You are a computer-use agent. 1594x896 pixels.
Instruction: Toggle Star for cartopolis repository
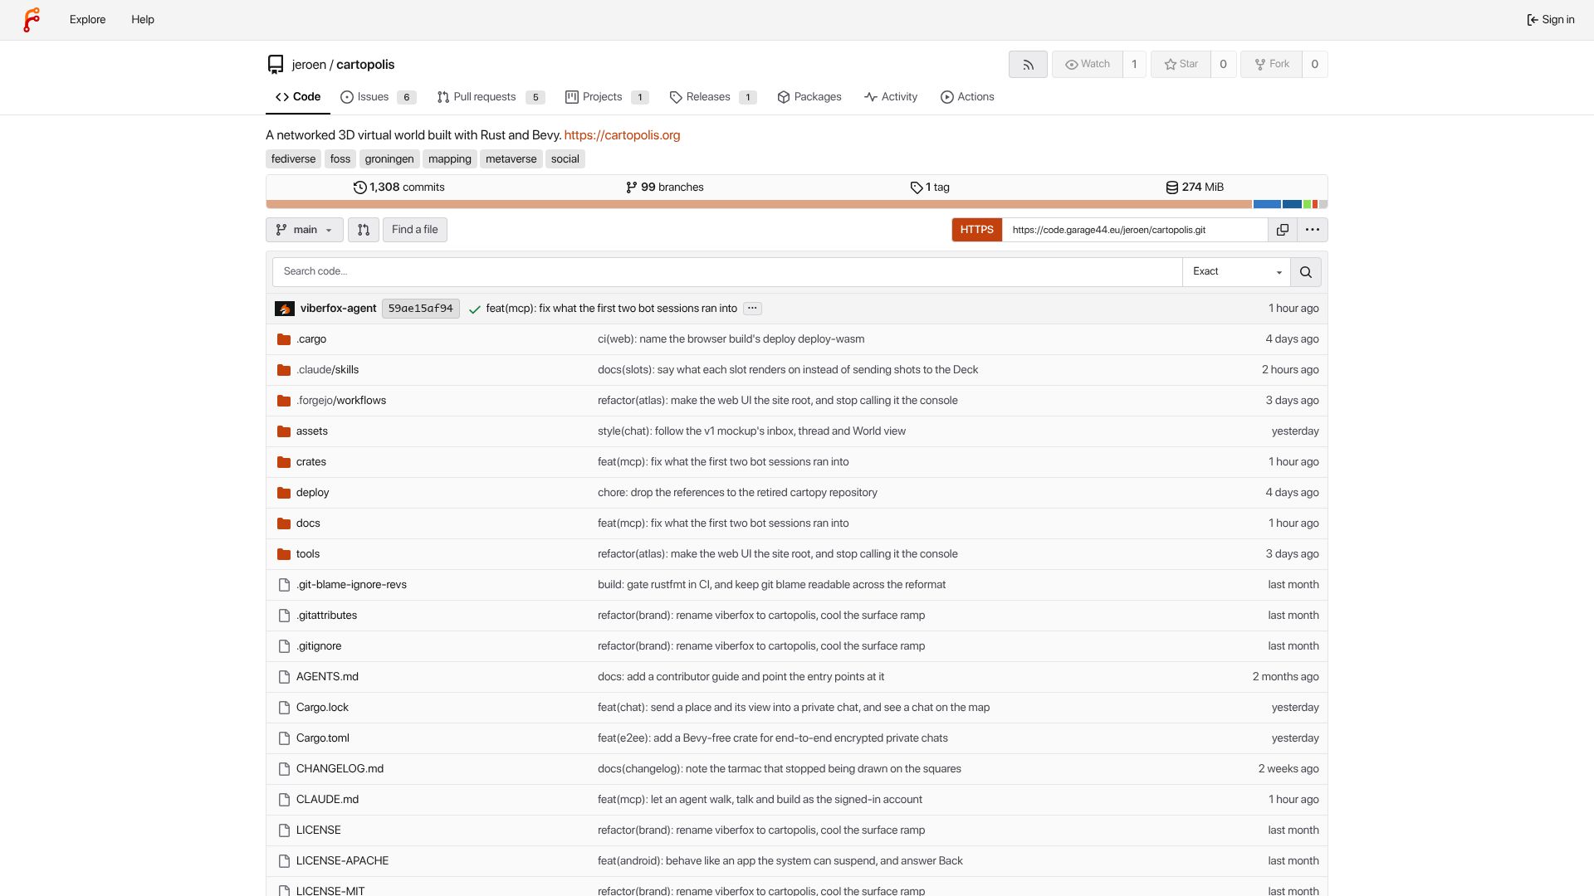pos(1181,65)
